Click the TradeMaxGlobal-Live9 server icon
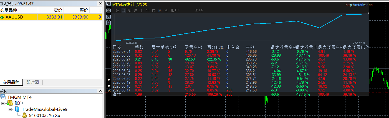Image resolution: width=389 pixels, height=118 pixels. coord(17,109)
